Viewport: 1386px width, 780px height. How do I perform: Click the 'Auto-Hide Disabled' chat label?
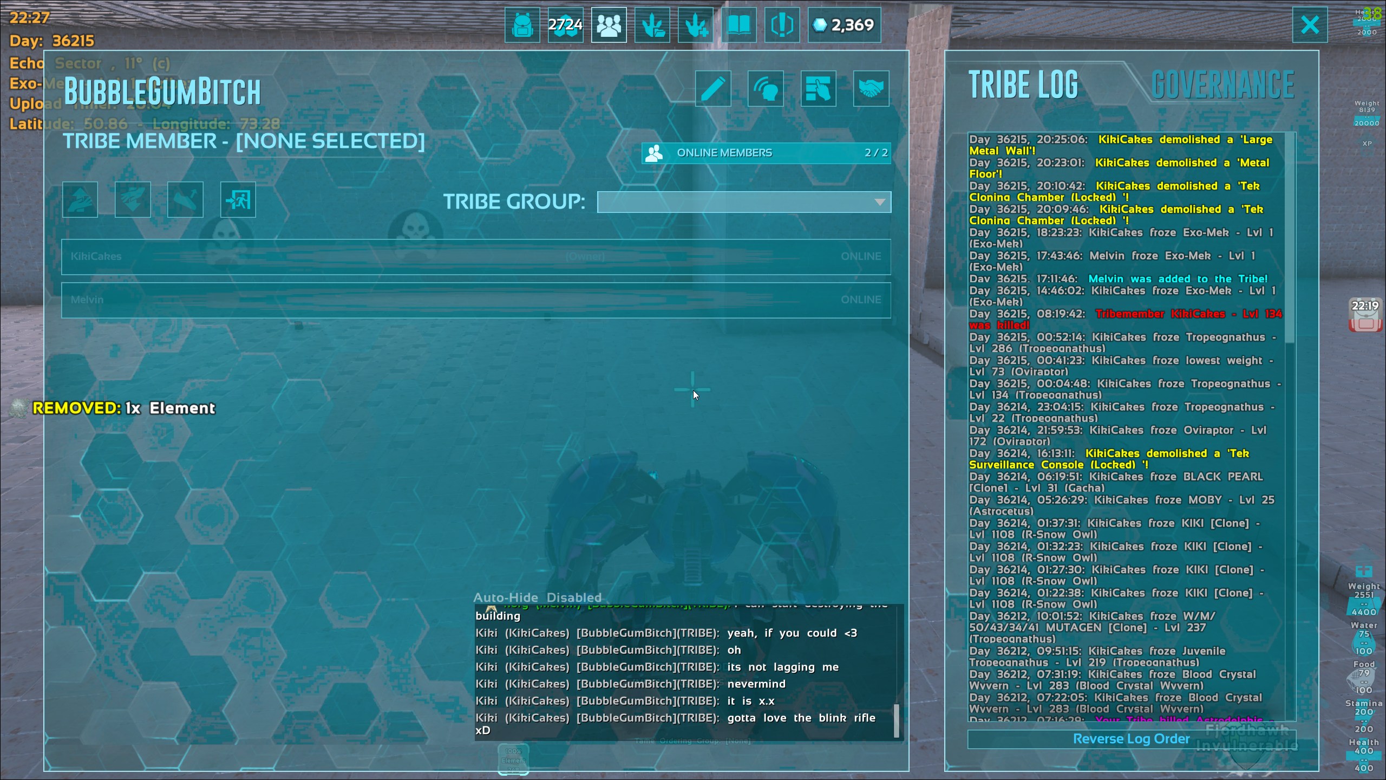(x=538, y=597)
